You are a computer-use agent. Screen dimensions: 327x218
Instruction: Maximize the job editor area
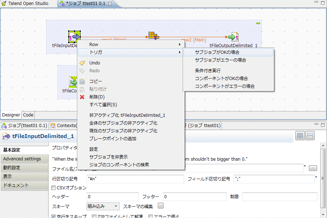tap(323, 3)
